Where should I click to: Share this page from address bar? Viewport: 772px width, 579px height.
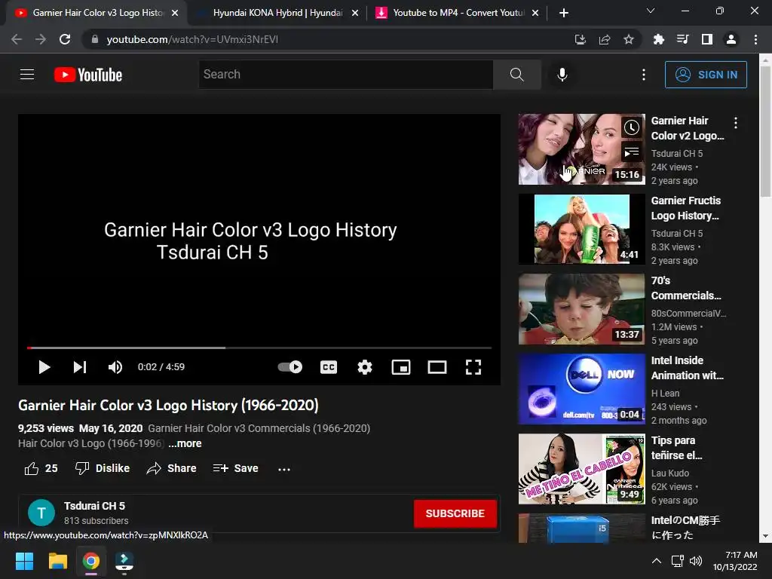[x=605, y=39]
